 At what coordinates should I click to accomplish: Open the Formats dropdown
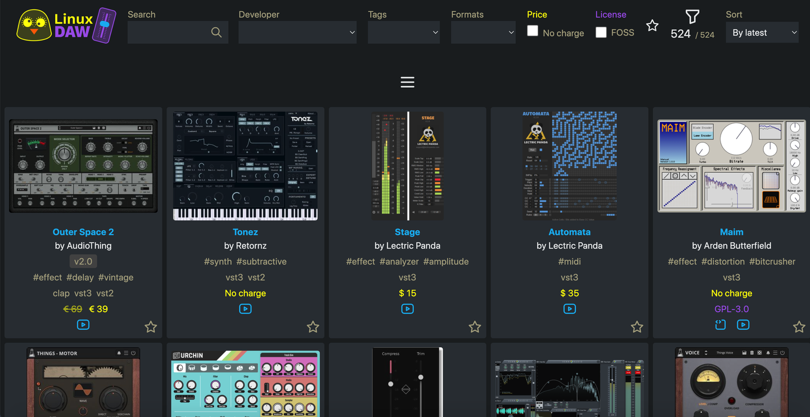tap(483, 32)
